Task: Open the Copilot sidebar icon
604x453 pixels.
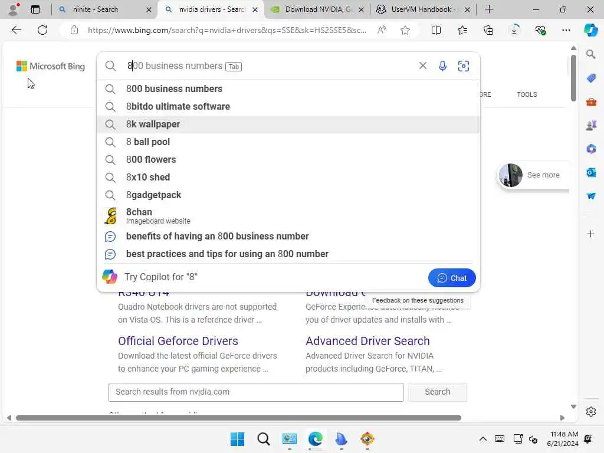Action: [x=590, y=30]
